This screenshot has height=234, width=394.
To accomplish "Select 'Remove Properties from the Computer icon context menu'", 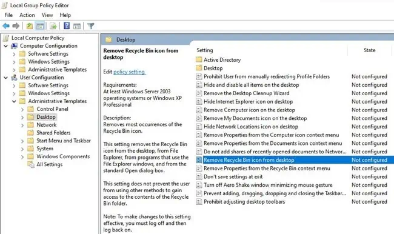I will pyautogui.click(x=271, y=135).
